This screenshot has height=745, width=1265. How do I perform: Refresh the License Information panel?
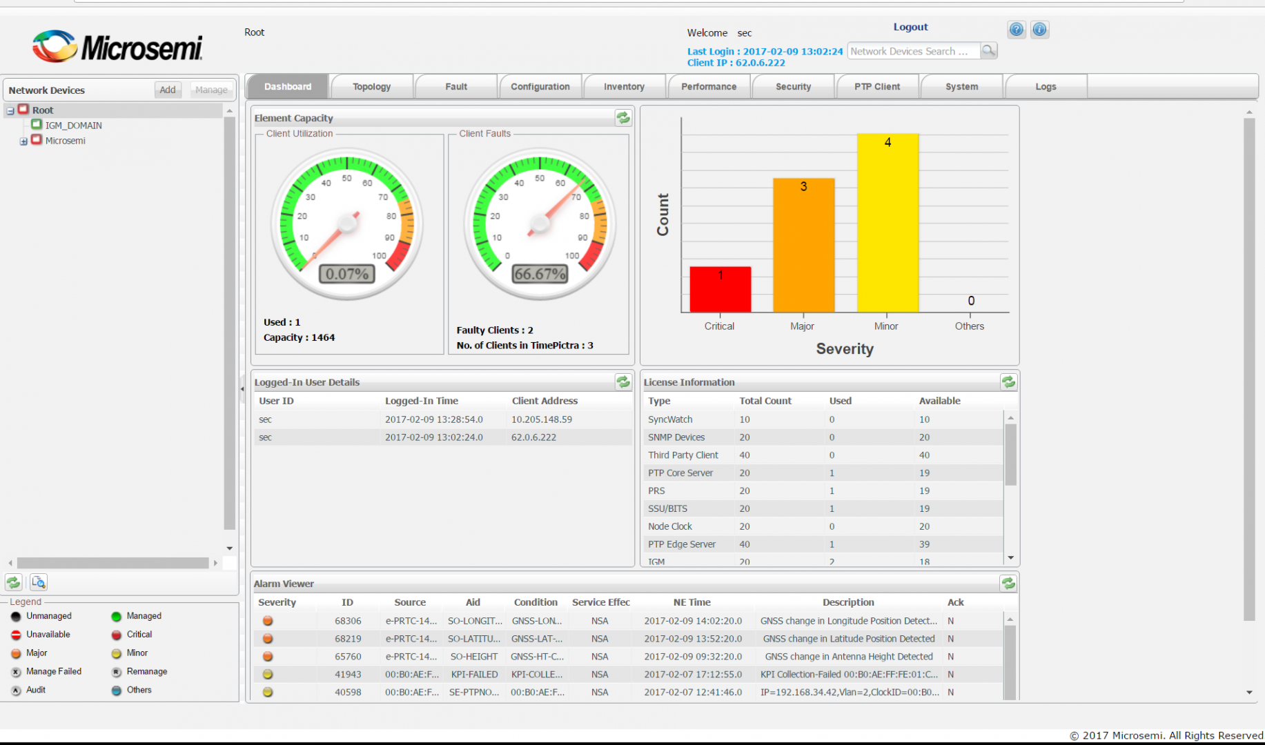click(x=1008, y=381)
